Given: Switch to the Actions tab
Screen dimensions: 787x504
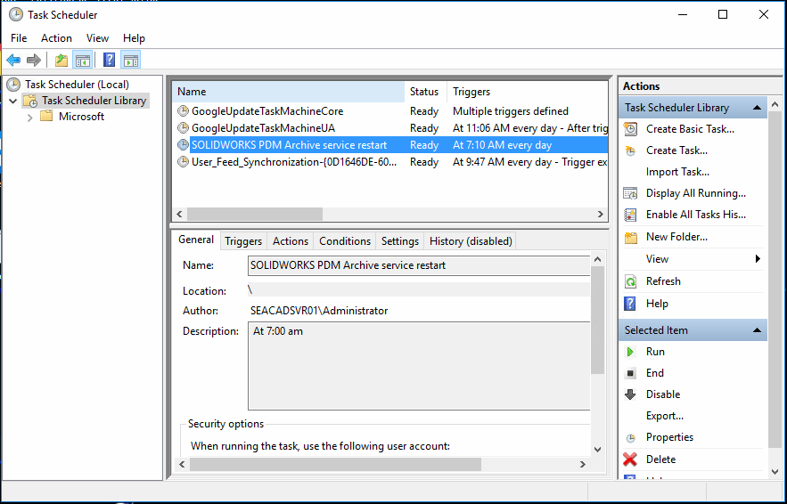Looking at the screenshot, I should point(291,241).
